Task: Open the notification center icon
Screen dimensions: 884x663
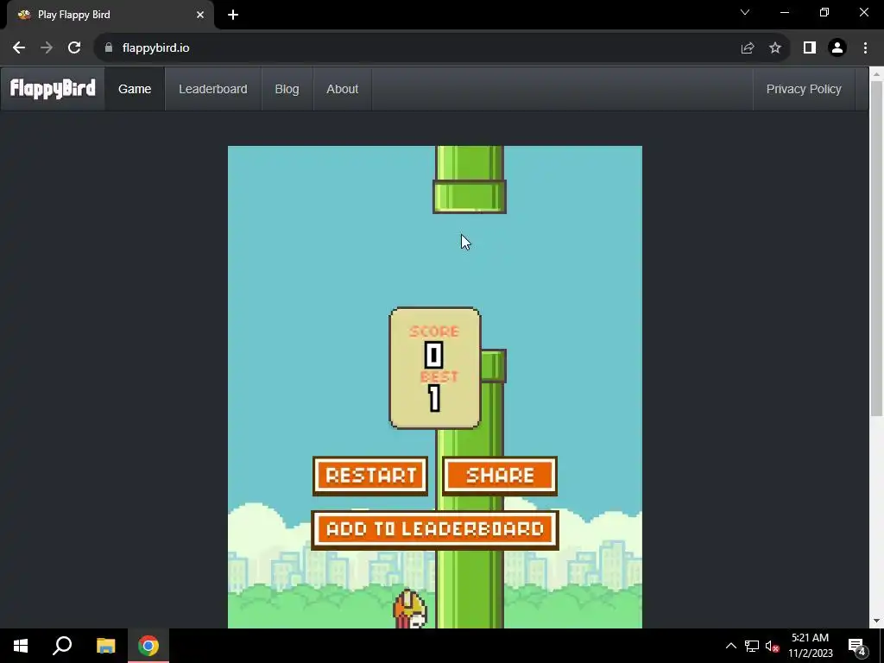Action: click(x=856, y=646)
